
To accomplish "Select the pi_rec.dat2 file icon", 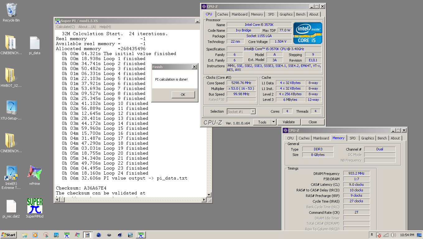I will [x=11, y=209].
